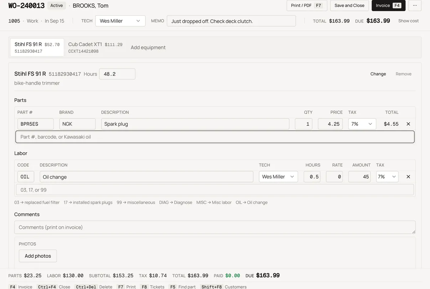The image size is (430, 289).
Task: Click the Active status badge
Action: [57, 5]
